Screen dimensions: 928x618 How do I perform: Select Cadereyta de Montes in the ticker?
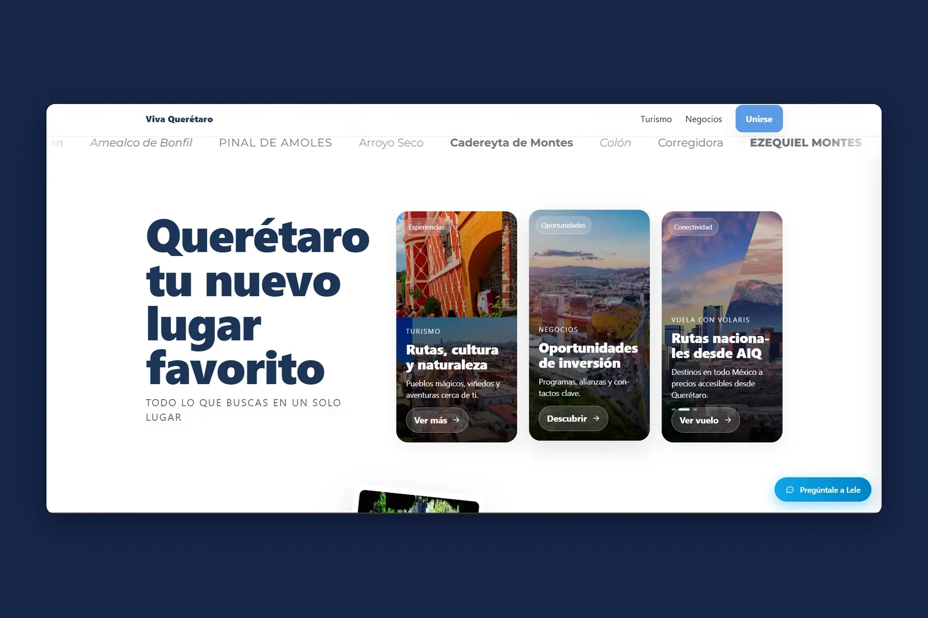[511, 143]
